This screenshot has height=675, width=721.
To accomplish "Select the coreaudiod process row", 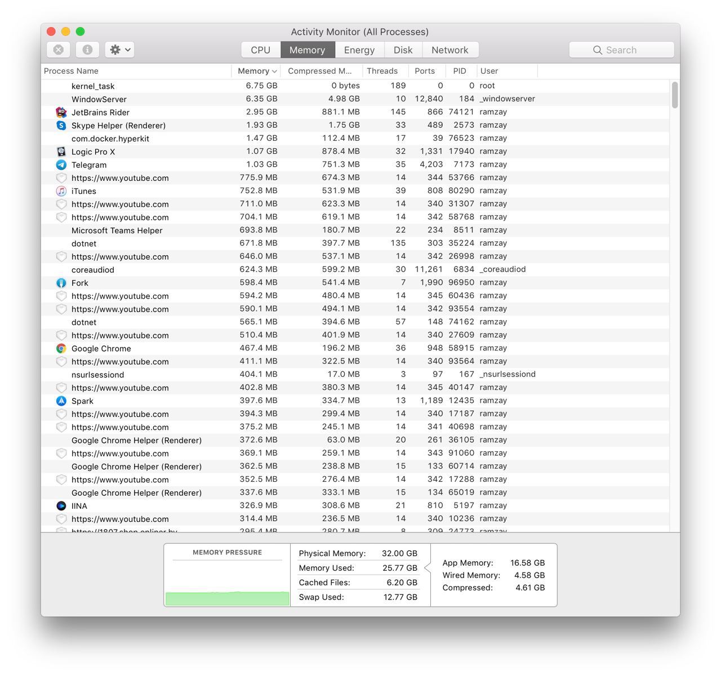I will [355, 269].
